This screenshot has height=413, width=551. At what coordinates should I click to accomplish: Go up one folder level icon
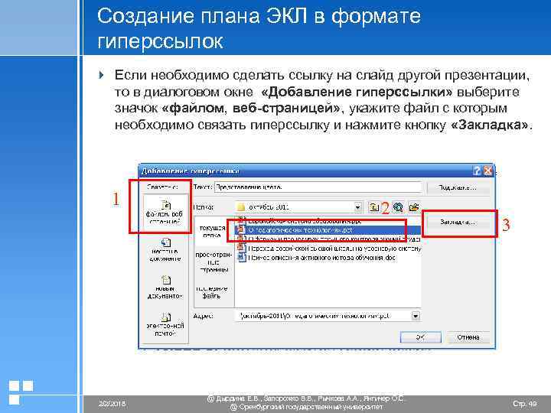pos(374,207)
